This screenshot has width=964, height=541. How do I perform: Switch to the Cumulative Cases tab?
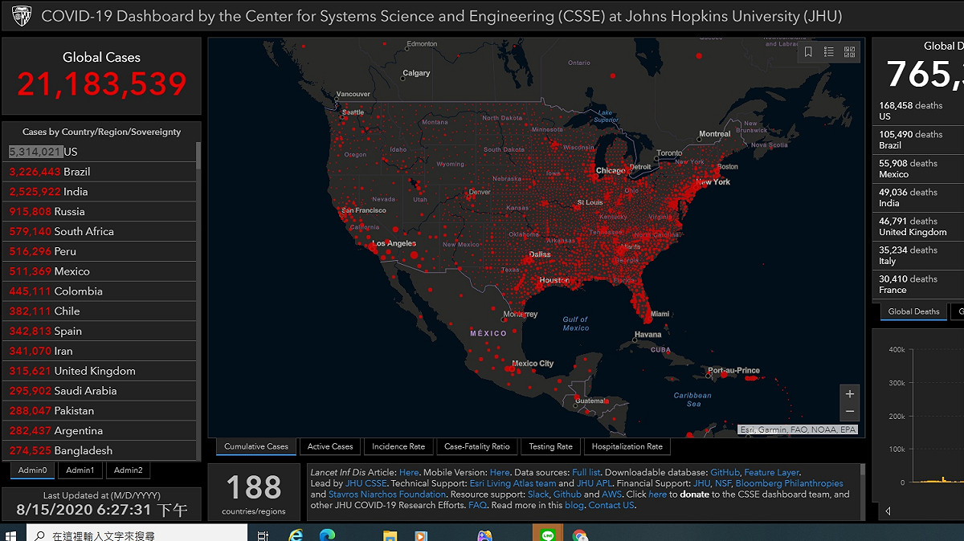click(256, 446)
